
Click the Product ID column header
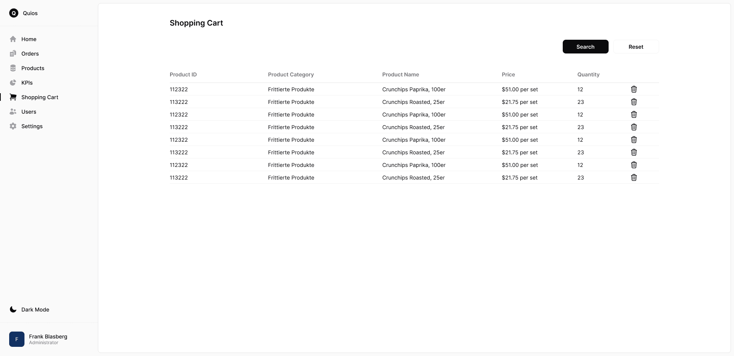point(183,74)
